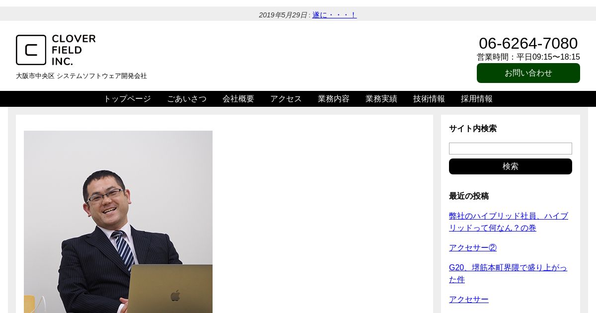Click the 営業時間 business hours text
Viewport: 596px width, 313px height.
click(528, 57)
